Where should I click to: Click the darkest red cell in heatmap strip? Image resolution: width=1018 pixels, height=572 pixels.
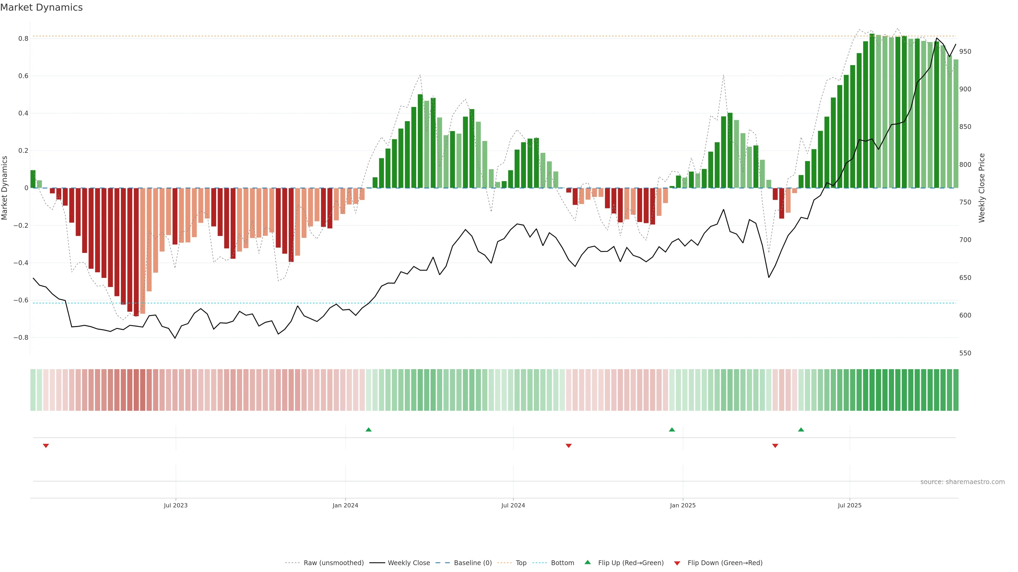tap(136, 390)
